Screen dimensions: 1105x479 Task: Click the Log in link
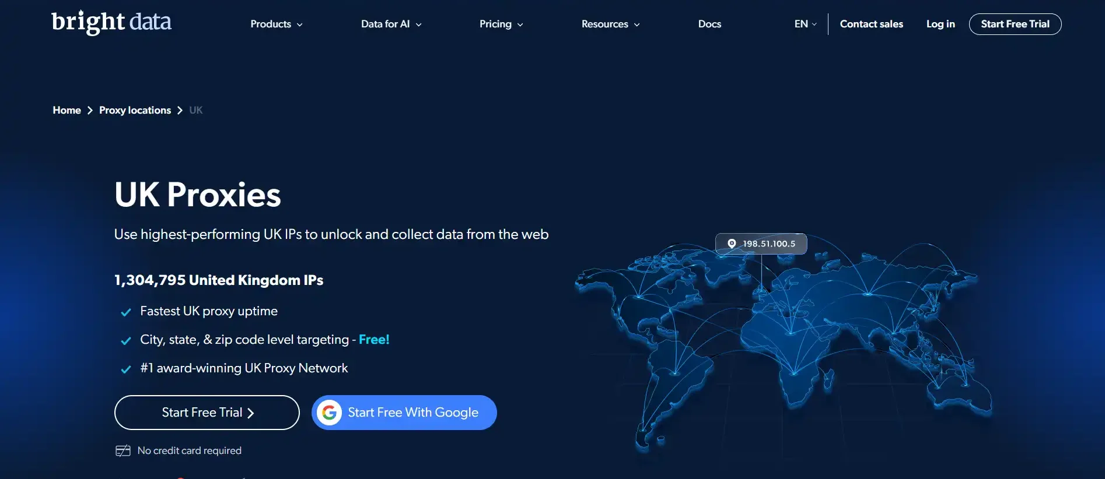tap(940, 24)
